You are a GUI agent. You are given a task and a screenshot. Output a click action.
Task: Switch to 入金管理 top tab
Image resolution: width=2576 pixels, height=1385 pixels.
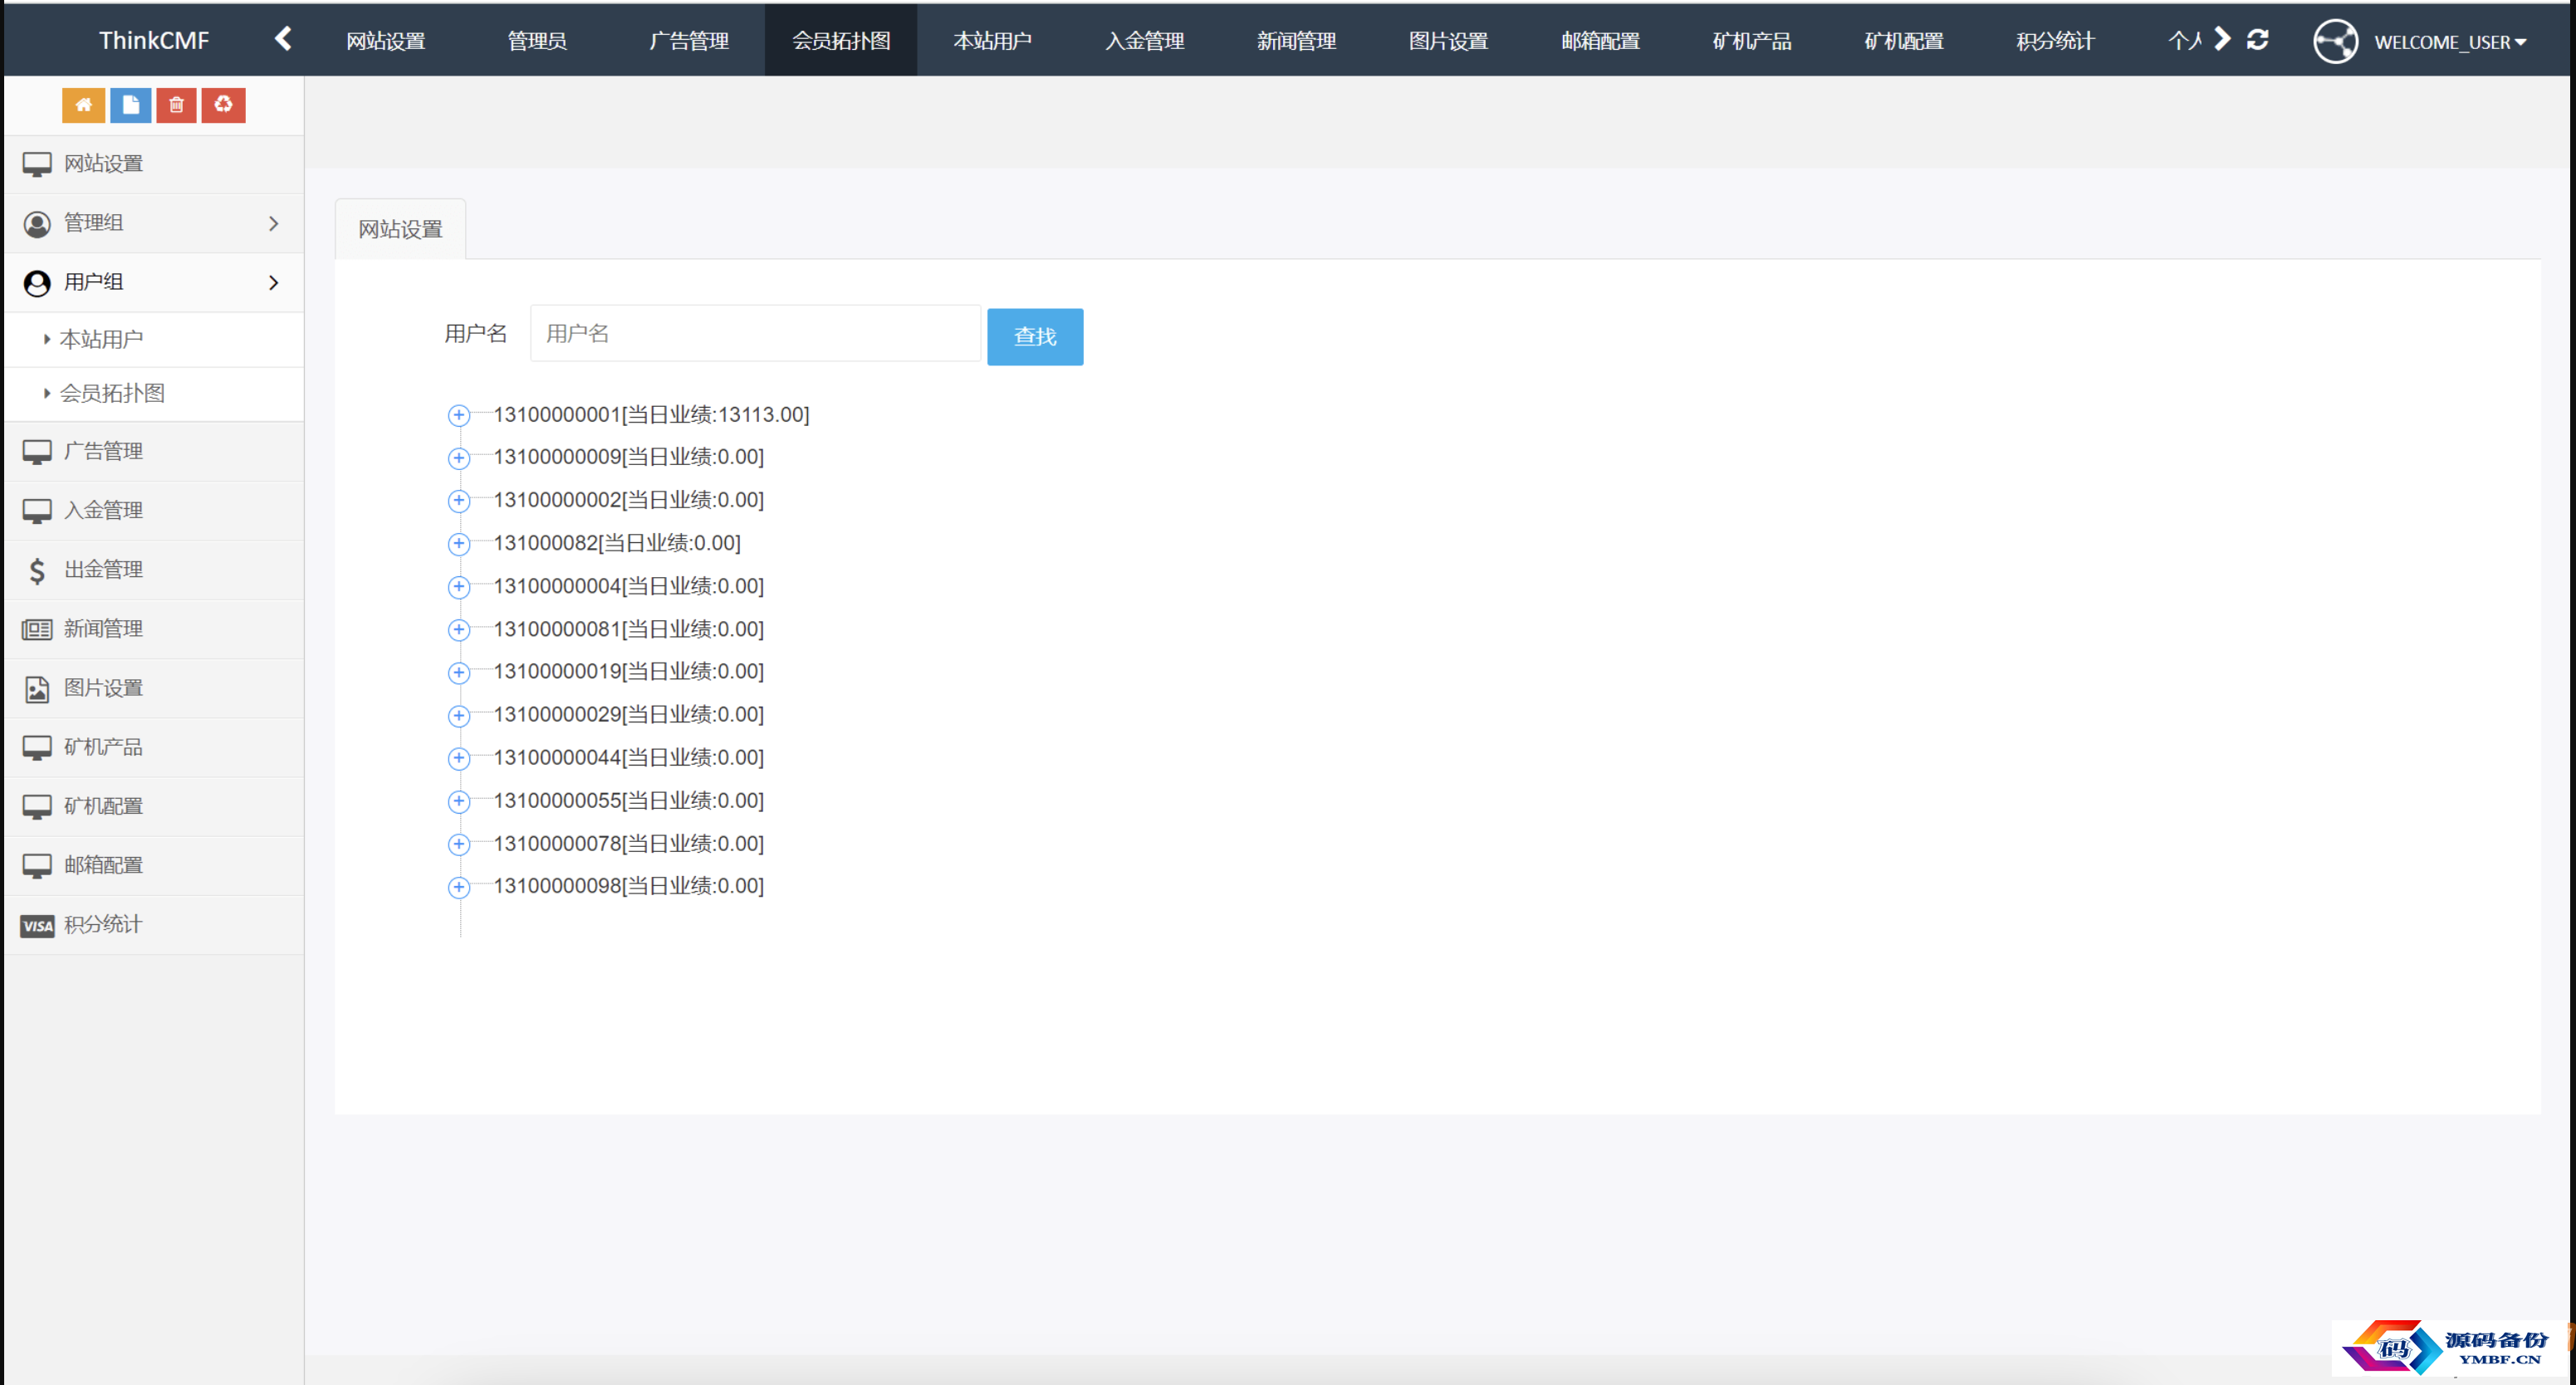pos(1145,40)
